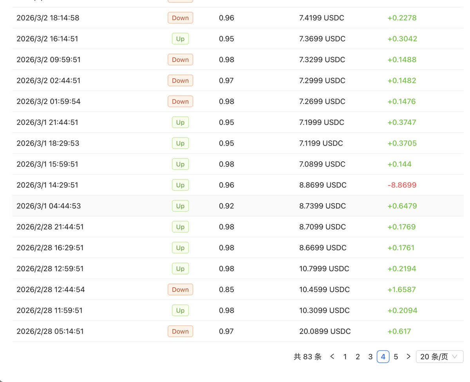
Task: Click amount 7.4199 USDC
Action: point(322,18)
